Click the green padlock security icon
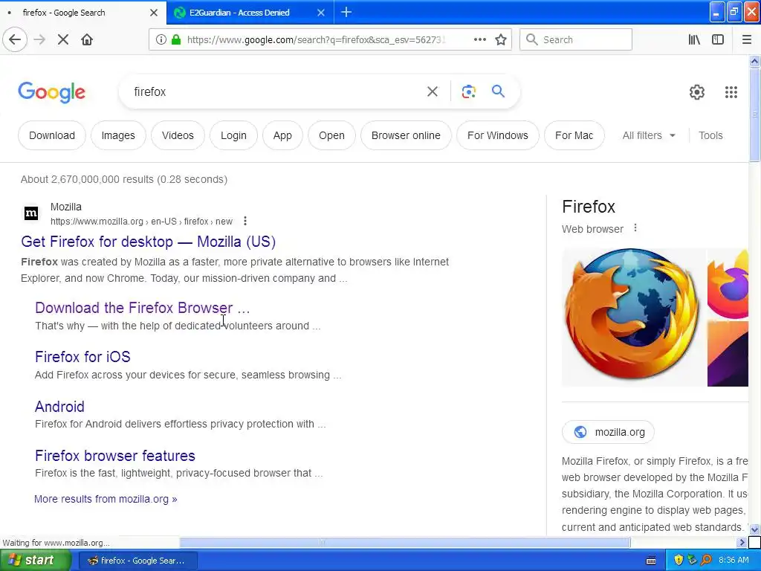The image size is (761, 571). (176, 39)
